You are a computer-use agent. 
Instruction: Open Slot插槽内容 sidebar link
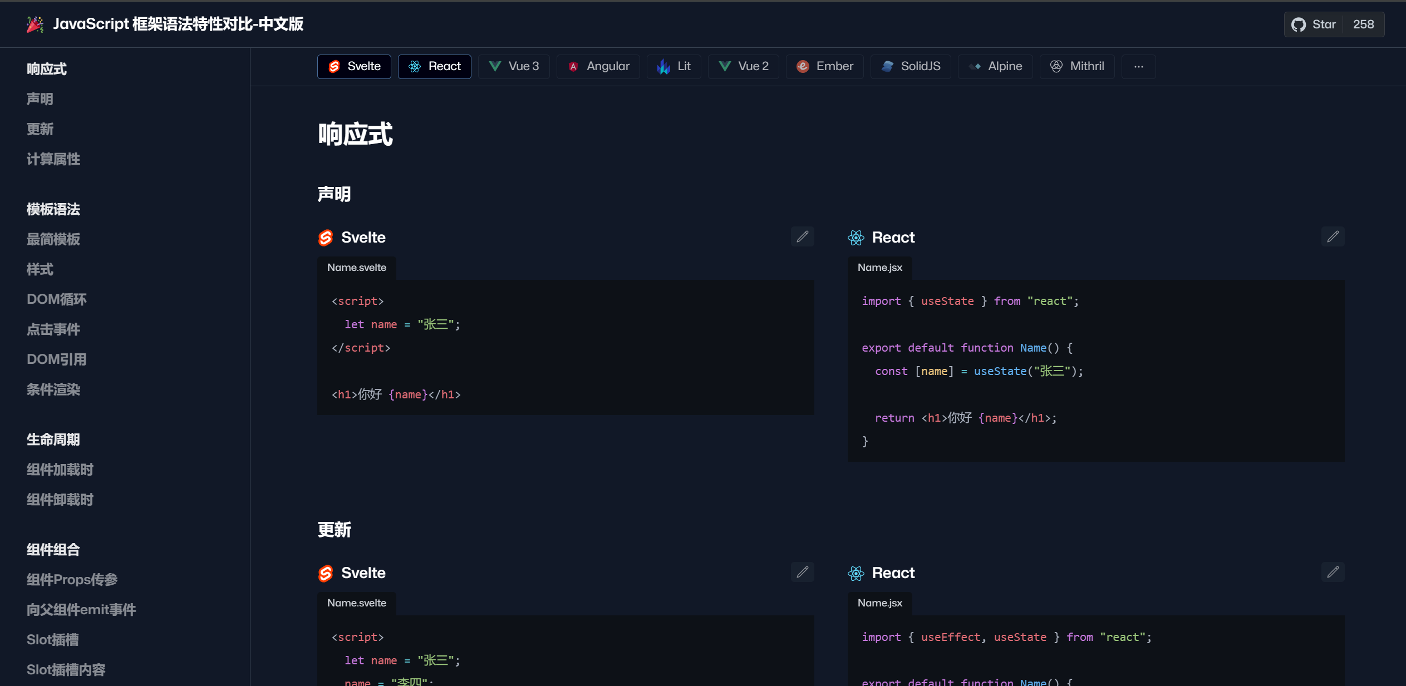coord(66,670)
